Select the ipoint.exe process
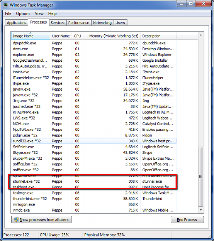The height and width of the screenshot is (241, 214). tap(94, 72)
